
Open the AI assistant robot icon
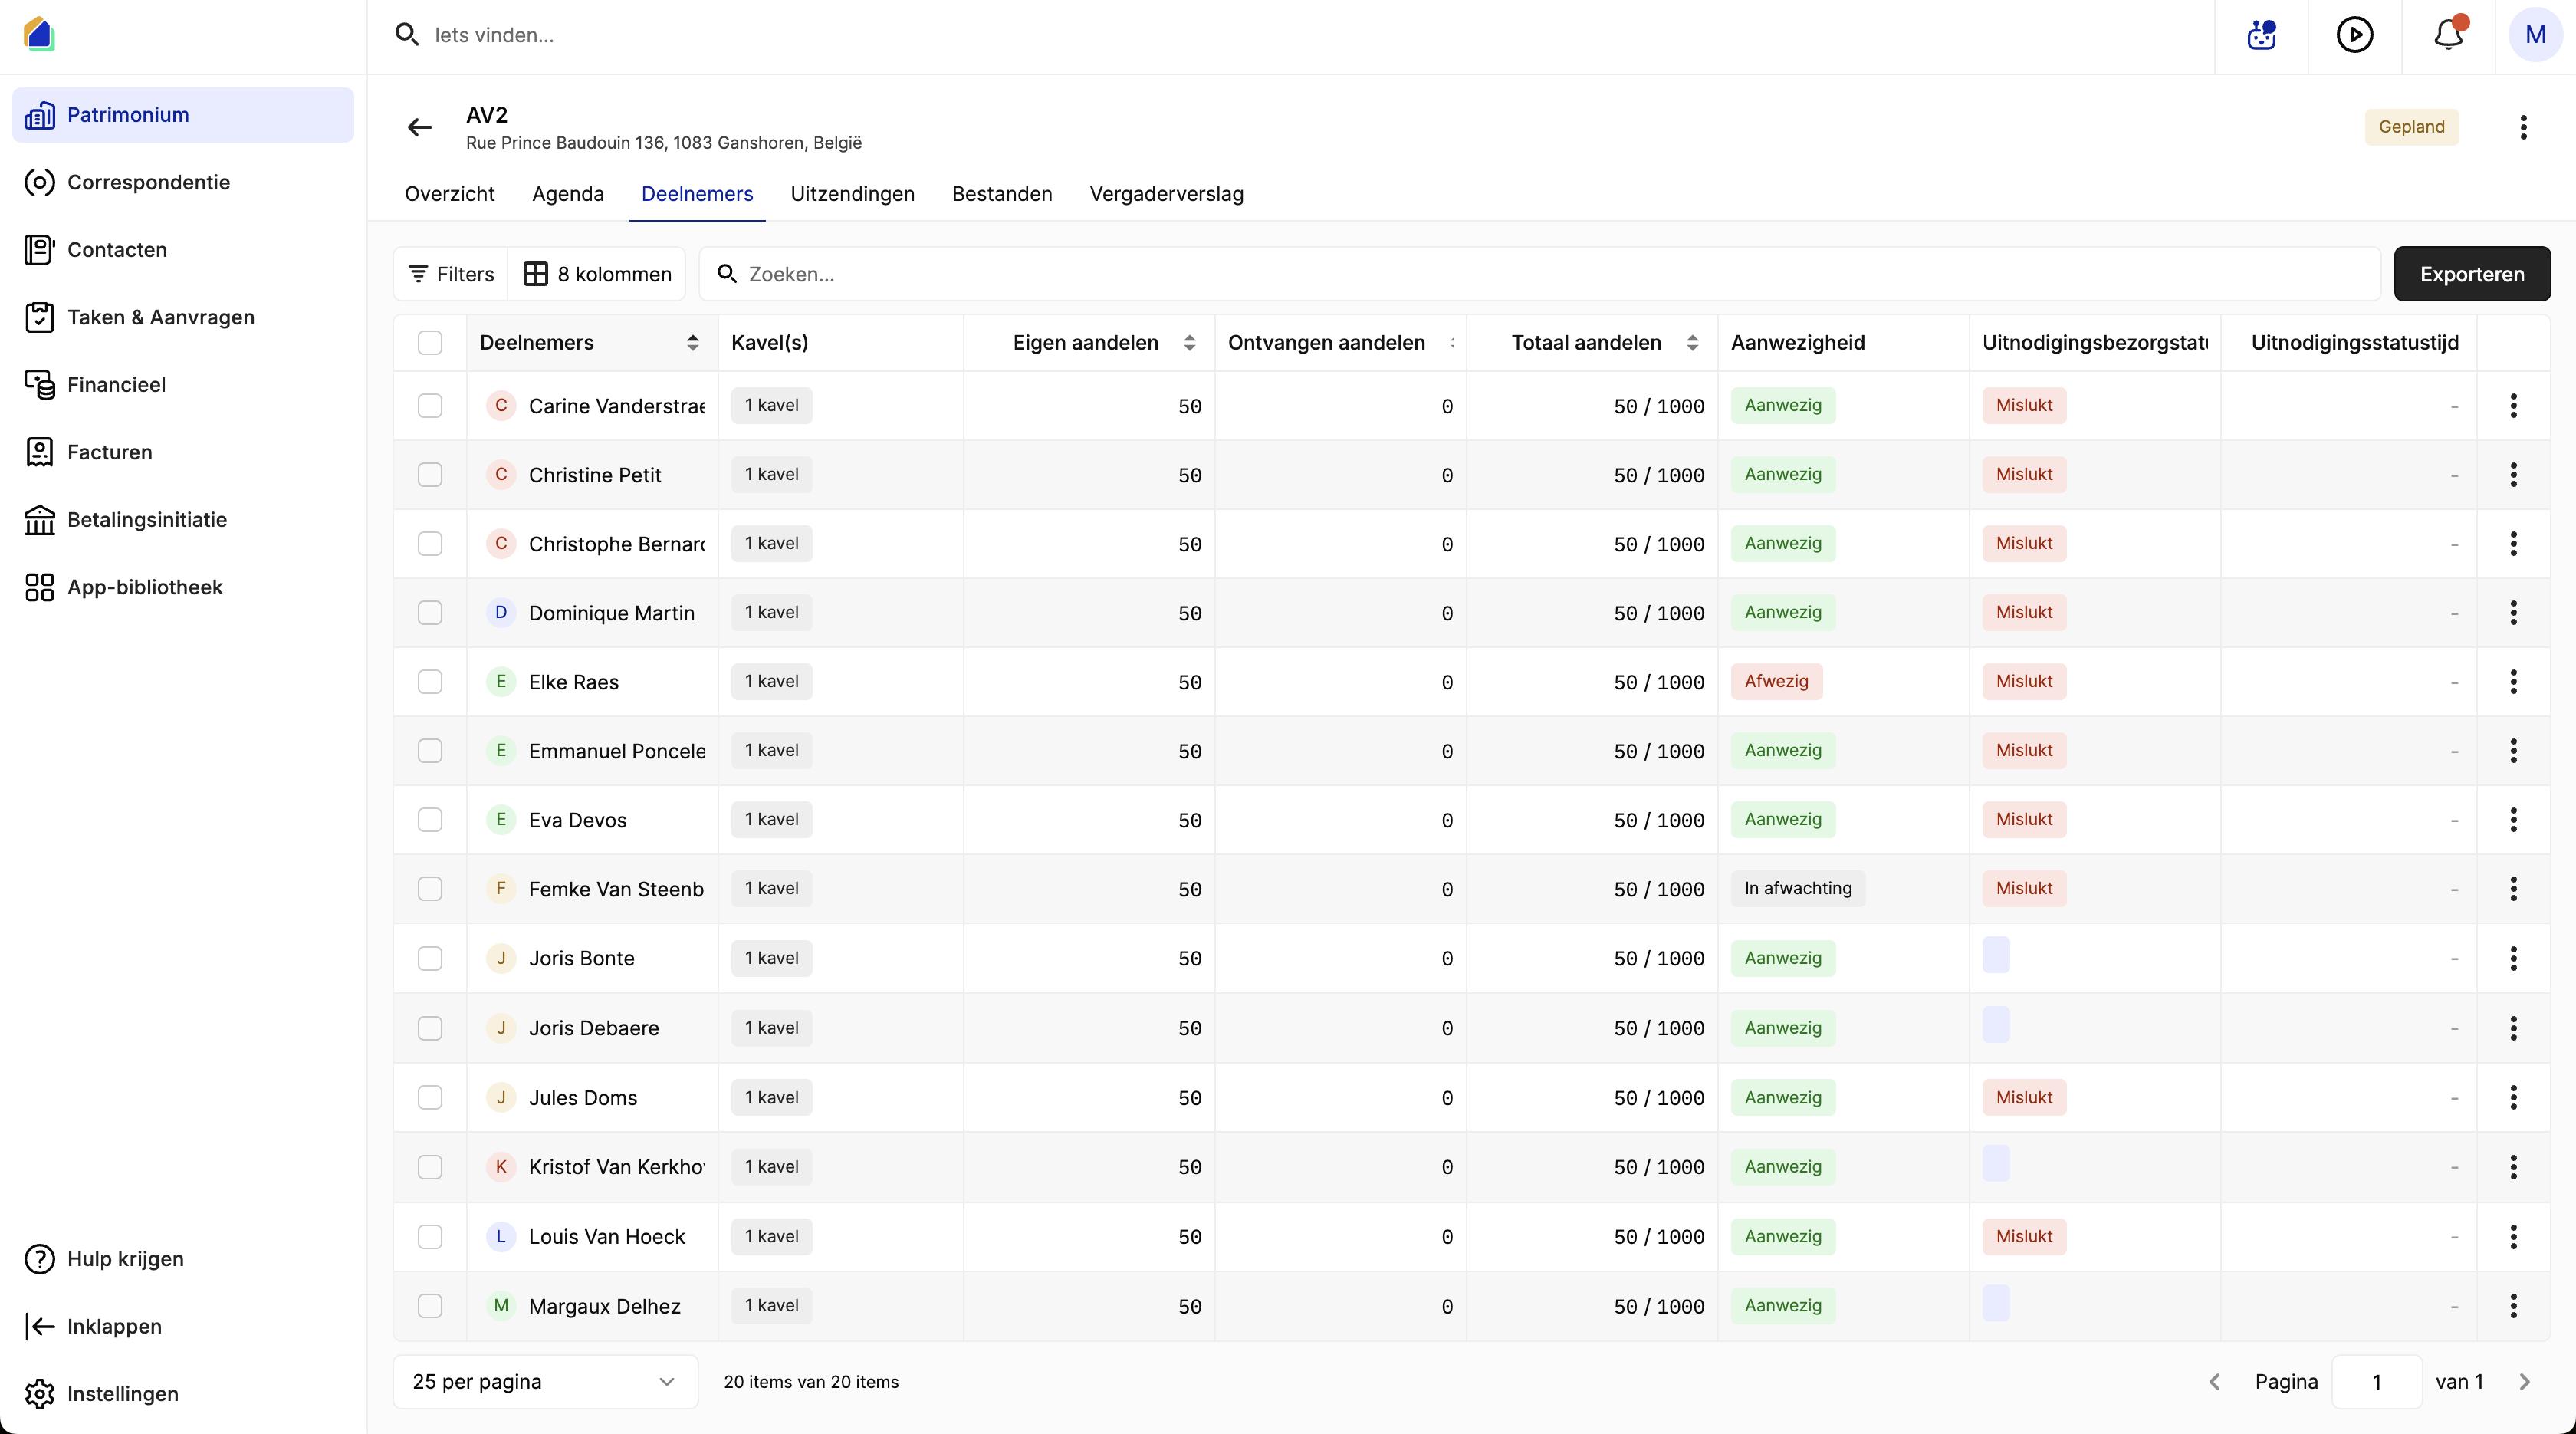point(2261,35)
